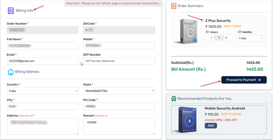Image resolution: width=273 pixels, height=140 pixels.
Task: Click the Billing Address house icon
Action: pos(11,72)
